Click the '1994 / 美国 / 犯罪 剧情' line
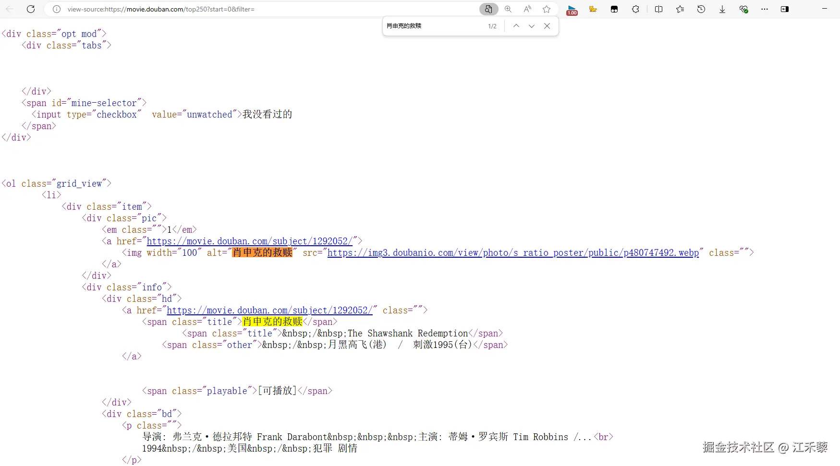This screenshot has height=466, width=840. 250,448
